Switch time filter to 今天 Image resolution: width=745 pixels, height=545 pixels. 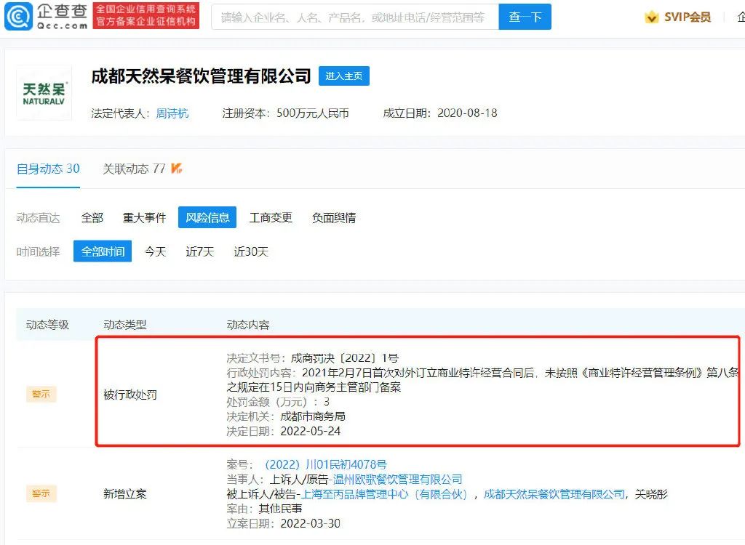click(x=155, y=251)
